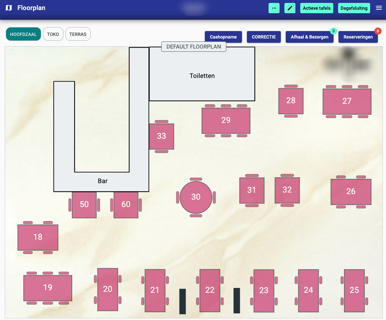
Task: Open the TERRAS floor tab
Action: (78, 34)
